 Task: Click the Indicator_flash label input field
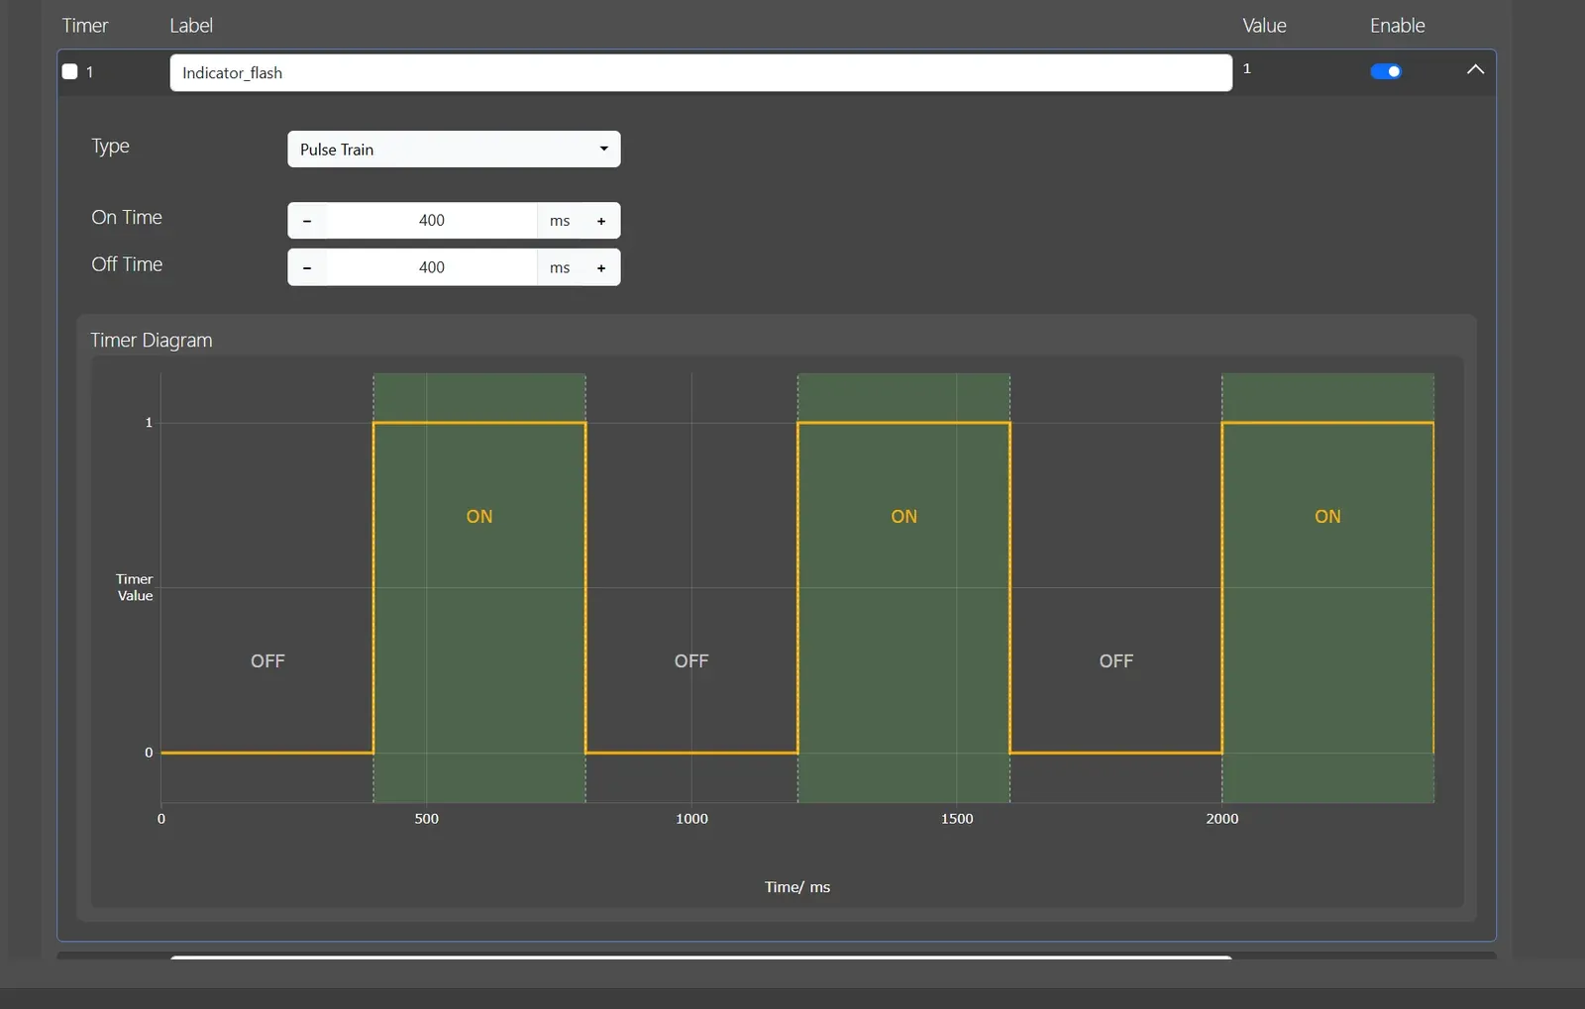click(x=700, y=72)
